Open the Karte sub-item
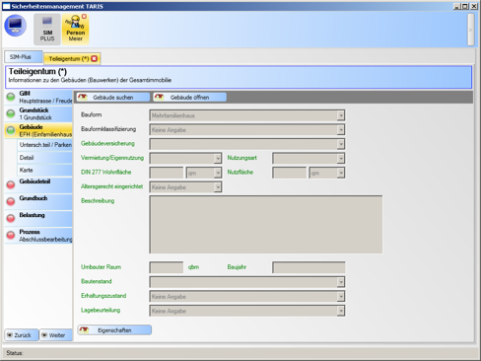The width and height of the screenshot is (481, 361). coord(44,171)
